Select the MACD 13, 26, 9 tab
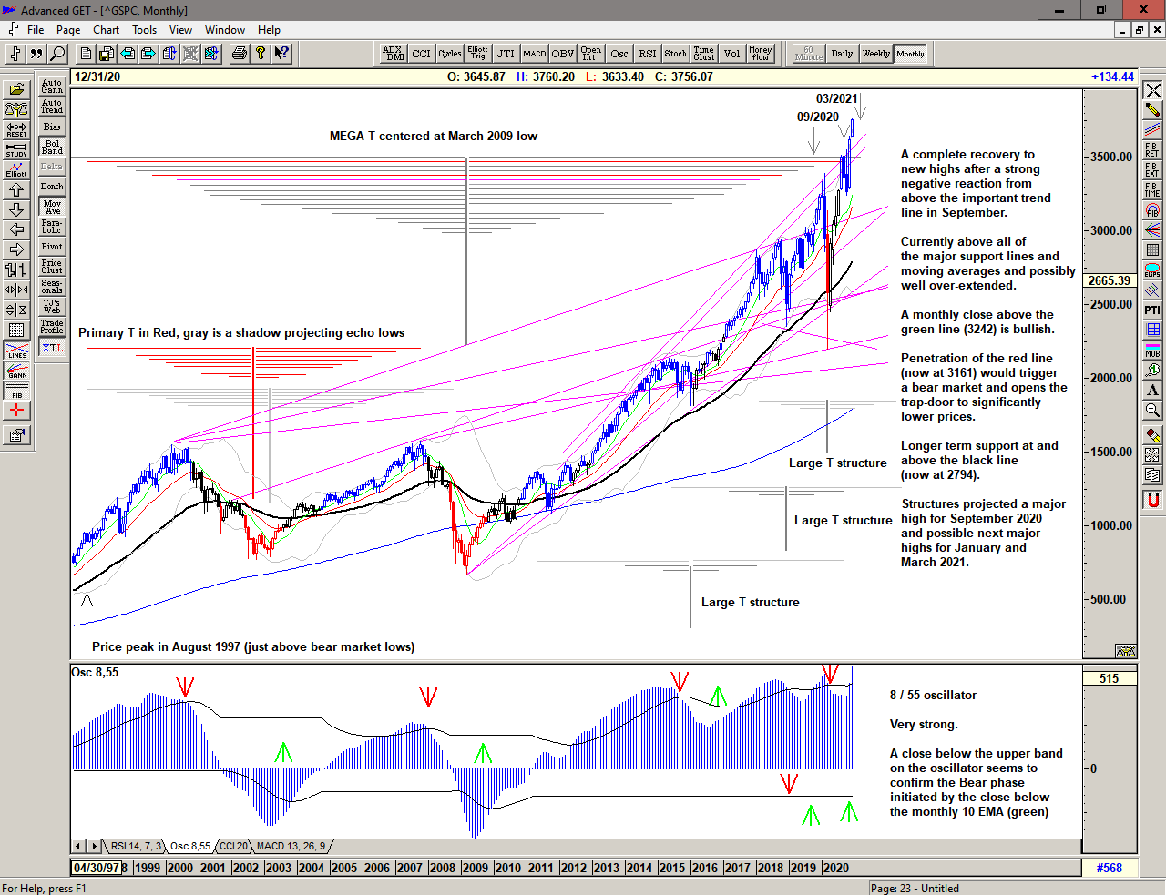Screen dimensions: 1166x895 [x=291, y=847]
